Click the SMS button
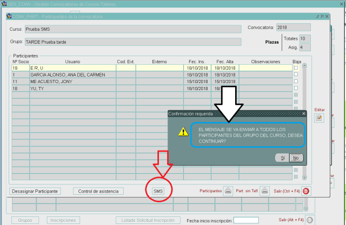346x225 pixels. 158,191
